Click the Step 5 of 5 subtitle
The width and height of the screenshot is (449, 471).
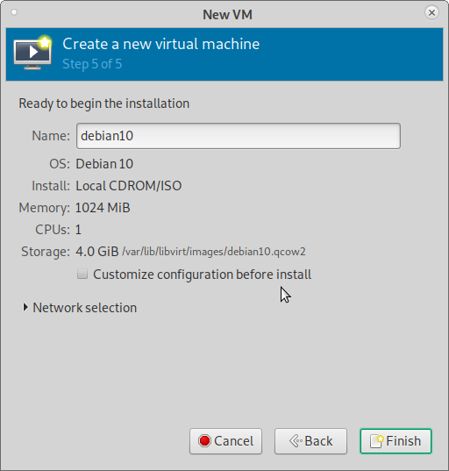click(92, 64)
